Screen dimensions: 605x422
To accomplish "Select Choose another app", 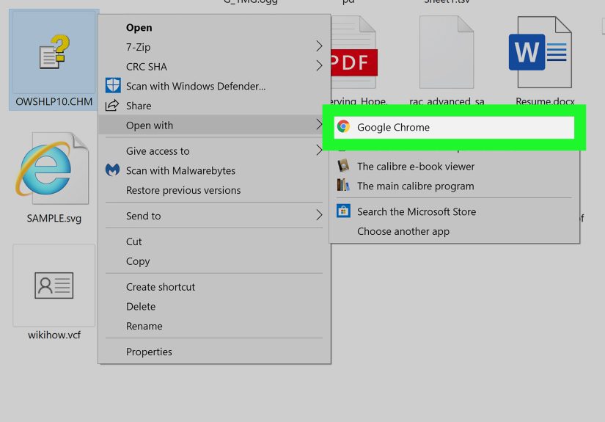I will pos(454,231).
